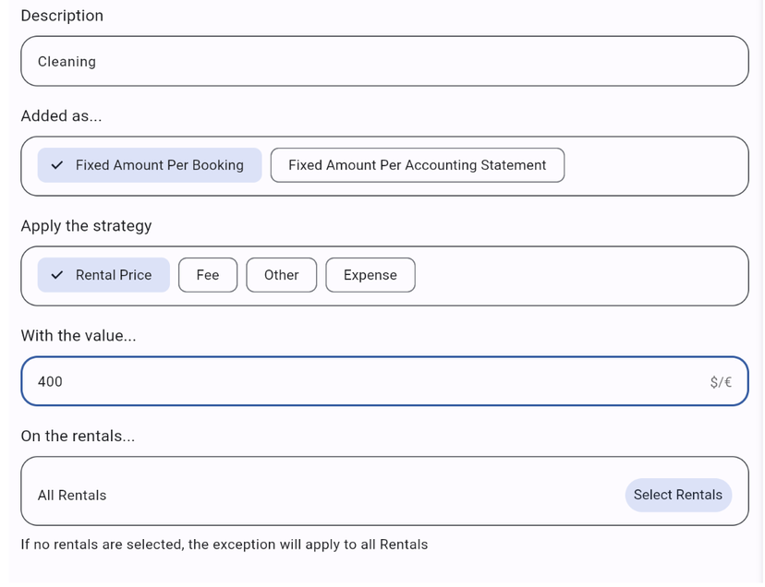Click the 'Apply the strategy' heading
This screenshot has height=587, width=765.
click(x=86, y=226)
